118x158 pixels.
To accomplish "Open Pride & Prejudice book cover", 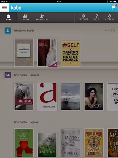I will 47,53.
